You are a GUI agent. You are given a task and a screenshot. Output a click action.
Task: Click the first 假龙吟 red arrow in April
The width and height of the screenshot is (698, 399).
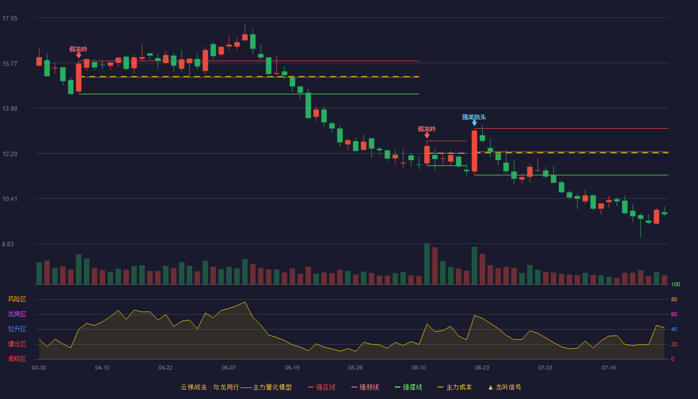click(x=78, y=55)
